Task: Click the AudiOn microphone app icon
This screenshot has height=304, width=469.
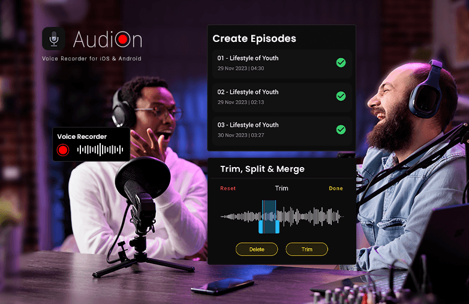Action: 53,38
